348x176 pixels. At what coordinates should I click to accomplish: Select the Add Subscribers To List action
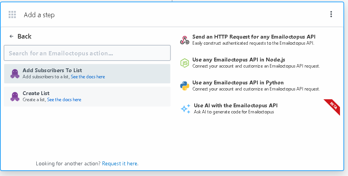pos(87,74)
